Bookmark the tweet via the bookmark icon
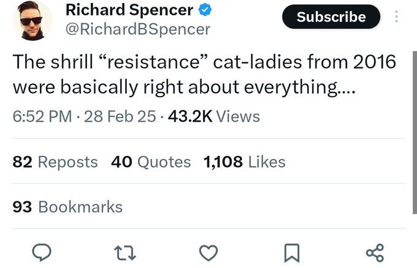 coord(292,253)
